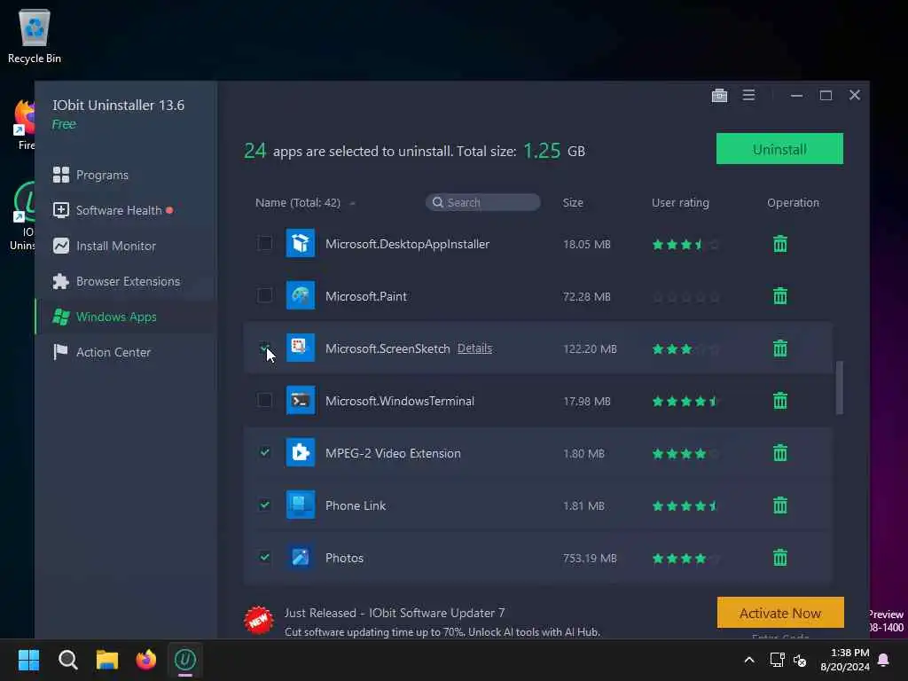This screenshot has height=681, width=908.
Task: Open Action Center section
Action: click(102, 352)
